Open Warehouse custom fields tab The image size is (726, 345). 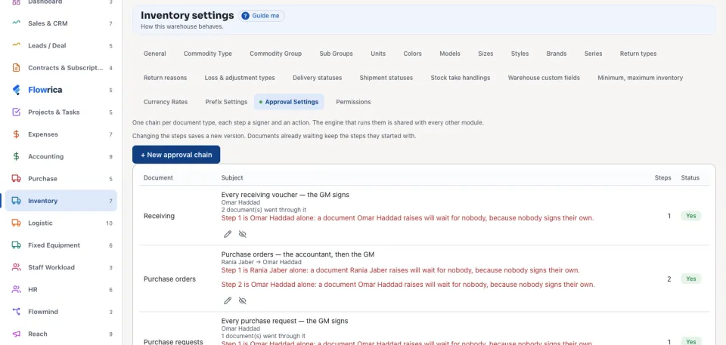(x=544, y=78)
